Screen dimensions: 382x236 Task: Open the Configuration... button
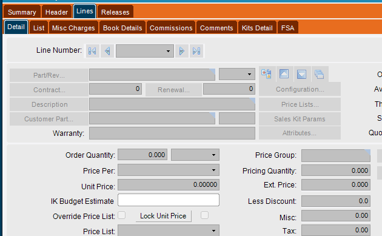[300, 89]
